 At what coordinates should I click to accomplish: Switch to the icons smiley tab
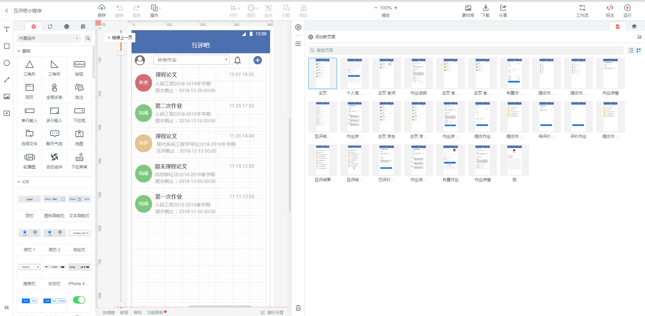coord(67,27)
